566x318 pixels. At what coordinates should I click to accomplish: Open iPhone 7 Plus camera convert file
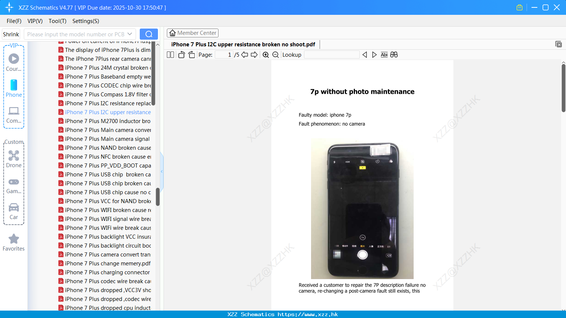105,255
